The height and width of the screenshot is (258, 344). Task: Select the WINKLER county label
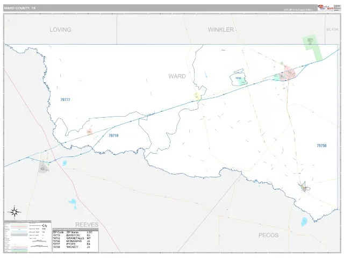pos(221,30)
